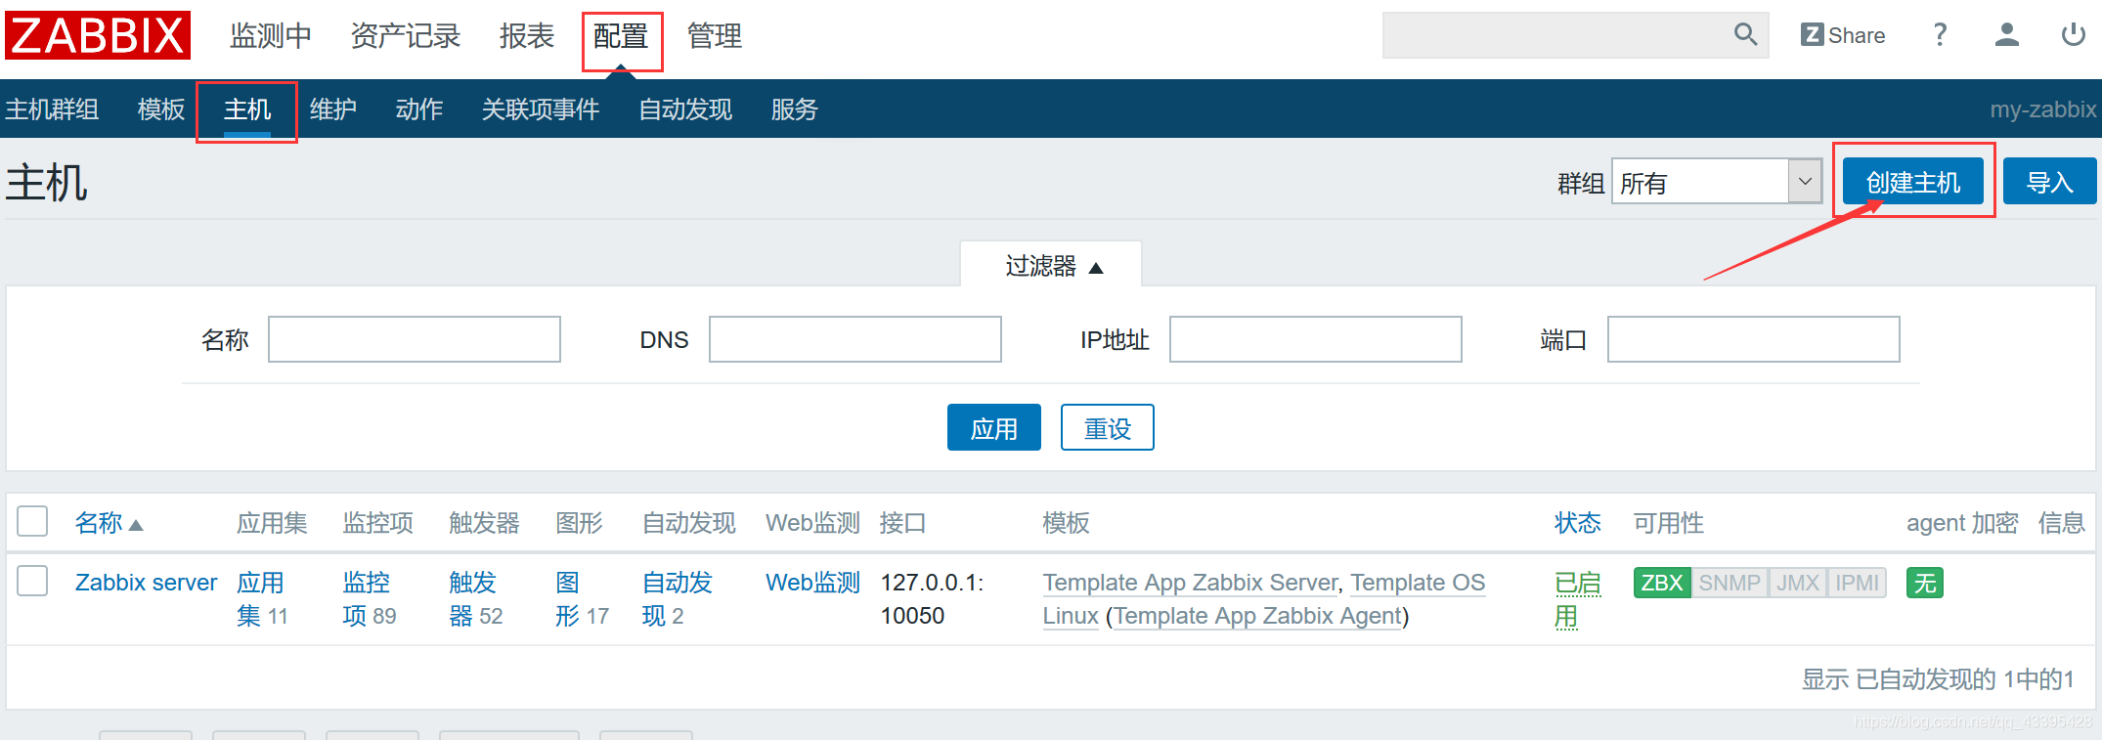2102x740 pixels.
Task: Click the 重设 filter button
Action: pyautogui.click(x=1108, y=428)
